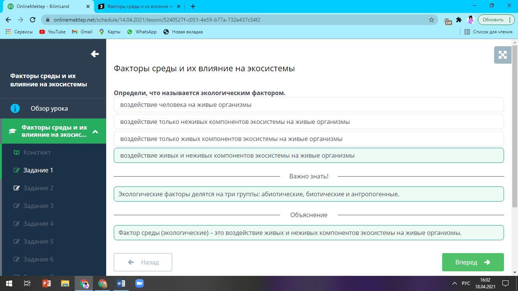Click the Задание 2 edit icon
This screenshot has height=291, width=518.
[16, 188]
